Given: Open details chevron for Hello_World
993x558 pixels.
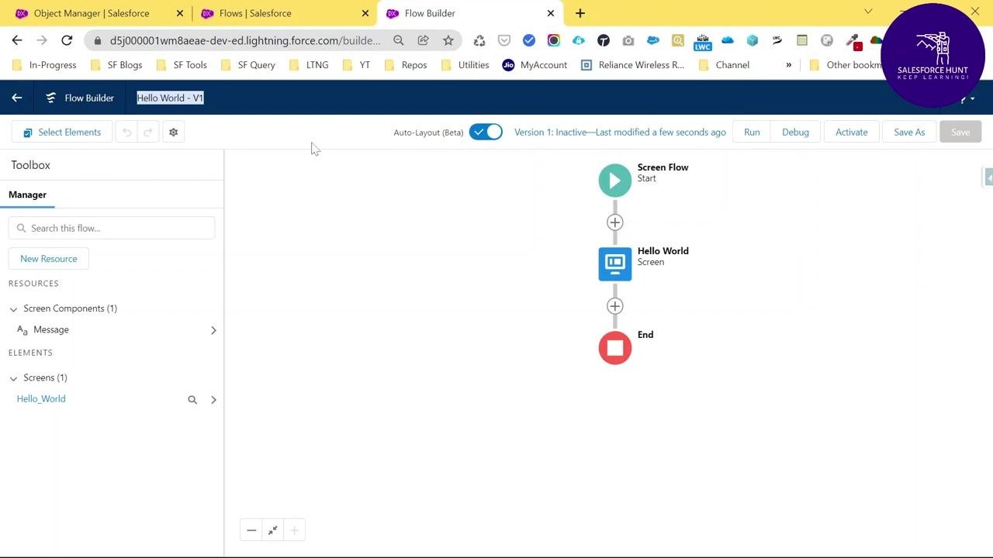Looking at the screenshot, I should (213, 400).
